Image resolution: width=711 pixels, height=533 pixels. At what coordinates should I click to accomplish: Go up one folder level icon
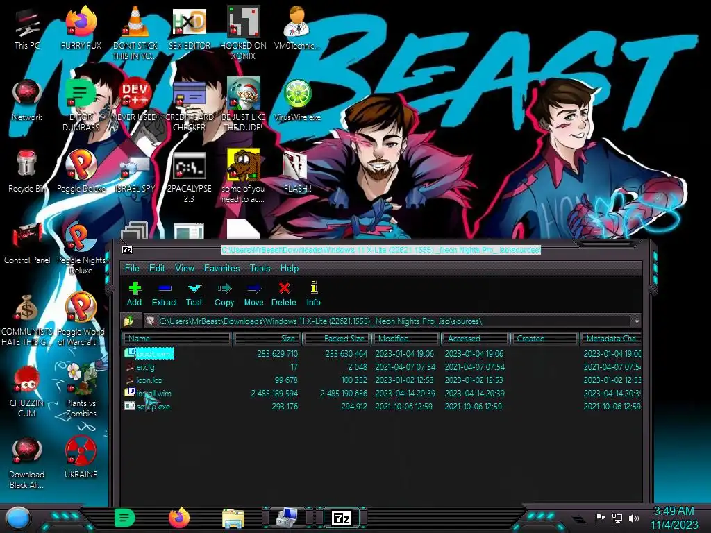coord(128,321)
